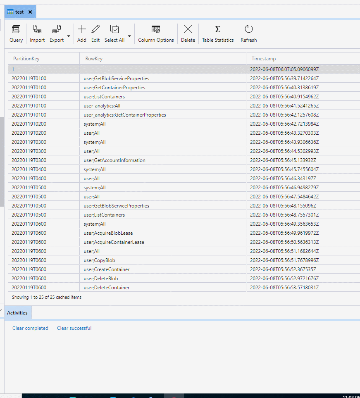Image resolution: width=360 pixels, height=398 pixels.
Task: Click the Export icon
Action: pos(57,29)
